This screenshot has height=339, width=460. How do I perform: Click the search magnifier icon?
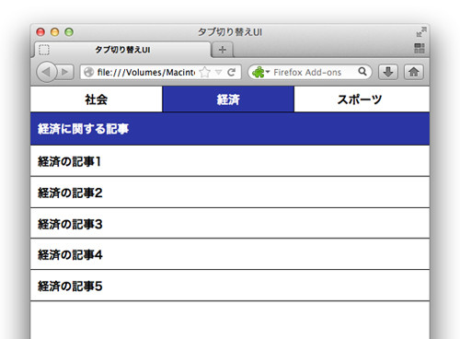tap(362, 72)
